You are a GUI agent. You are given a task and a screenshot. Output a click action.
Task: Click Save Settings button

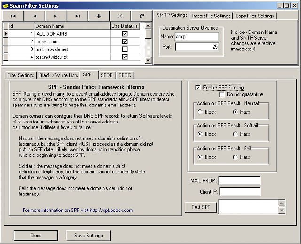(x=88, y=236)
